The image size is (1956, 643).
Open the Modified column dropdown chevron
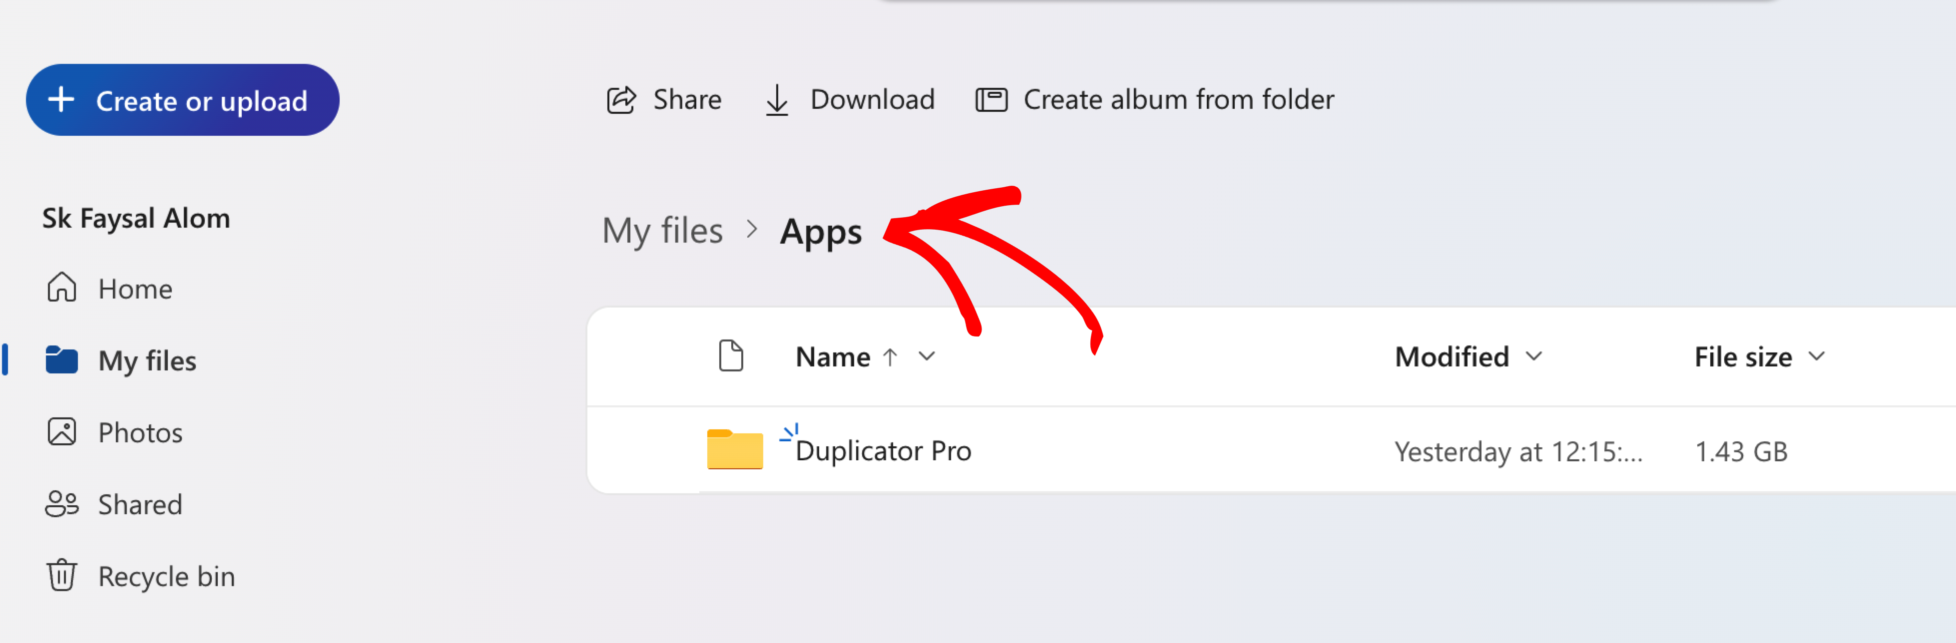pos(1534,356)
